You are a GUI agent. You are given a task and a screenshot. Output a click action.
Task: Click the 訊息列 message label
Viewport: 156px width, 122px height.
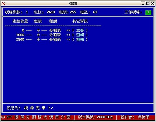[x=14, y=108]
